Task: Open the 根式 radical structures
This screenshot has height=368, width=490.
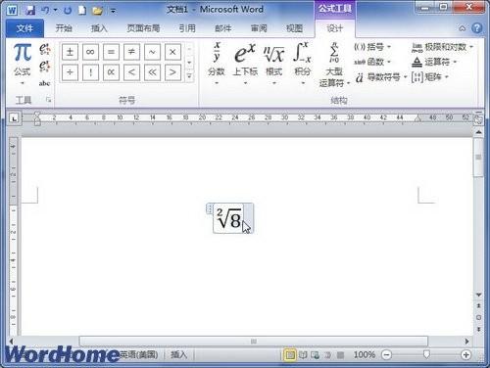Action: (x=273, y=64)
